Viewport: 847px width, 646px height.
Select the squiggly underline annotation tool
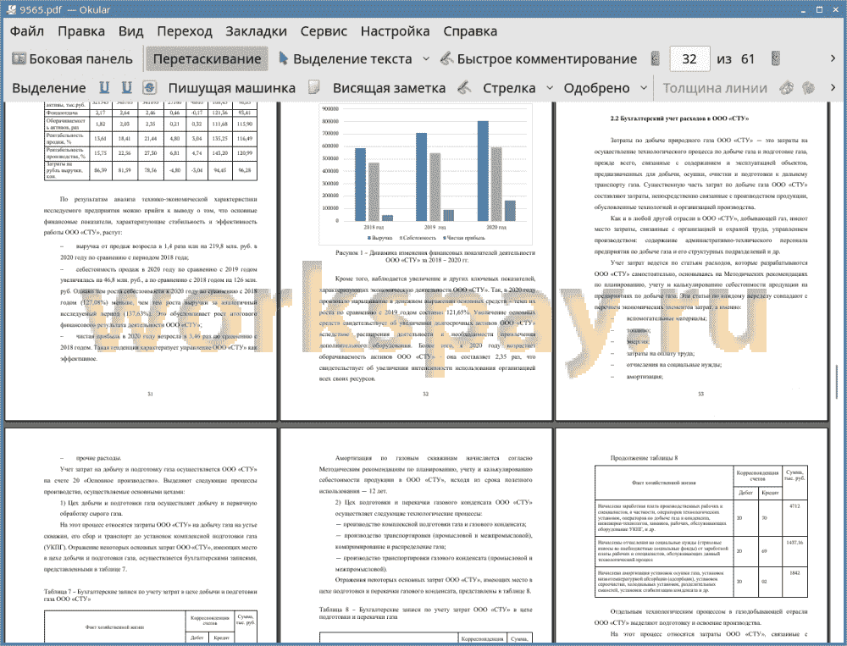[x=126, y=87]
